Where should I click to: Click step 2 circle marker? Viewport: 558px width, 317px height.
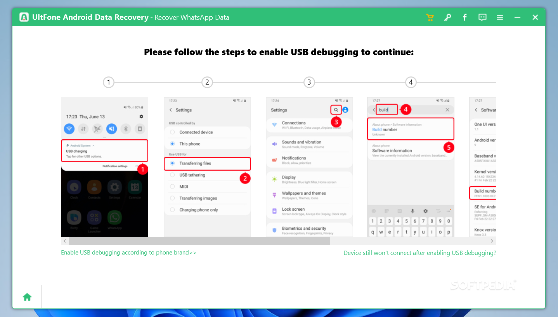207,82
